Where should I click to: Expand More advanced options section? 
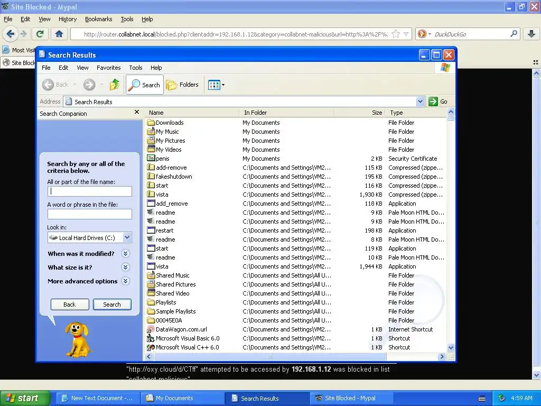[125, 281]
